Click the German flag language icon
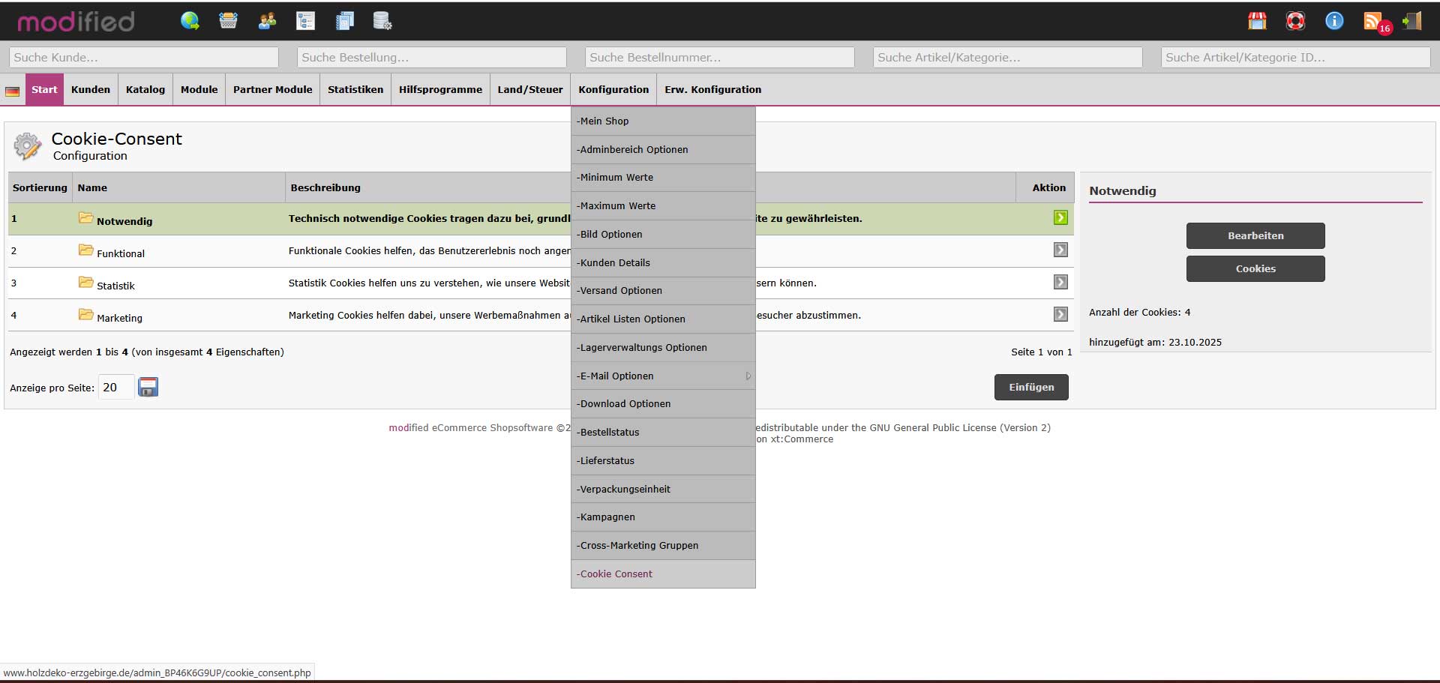 coord(13,91)
